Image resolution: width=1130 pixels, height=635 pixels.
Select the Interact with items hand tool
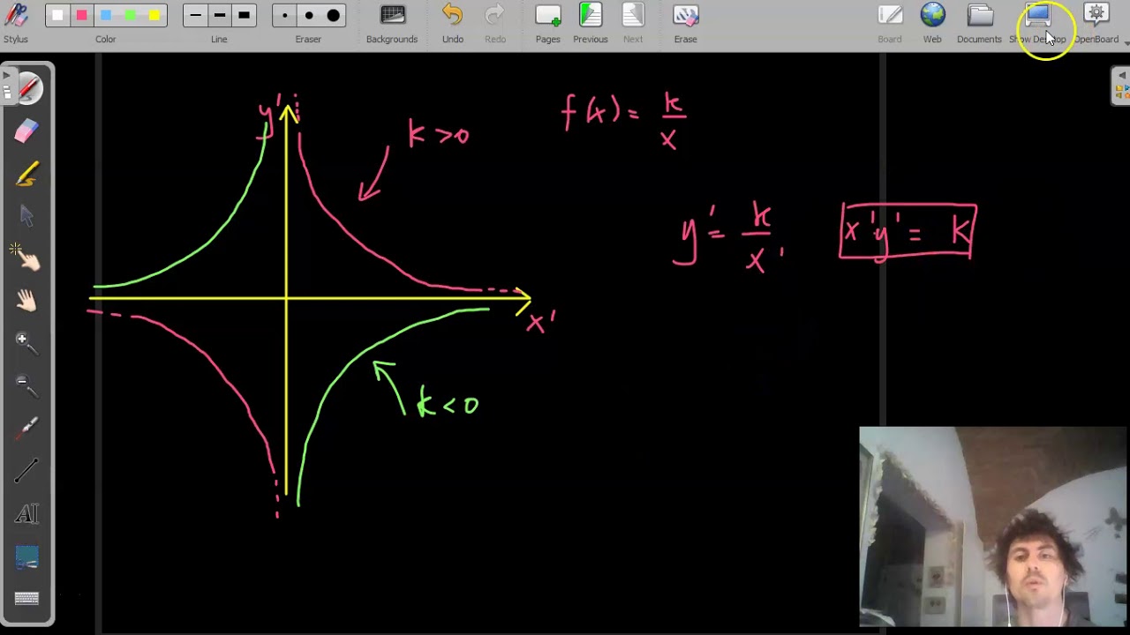(26, 258)
